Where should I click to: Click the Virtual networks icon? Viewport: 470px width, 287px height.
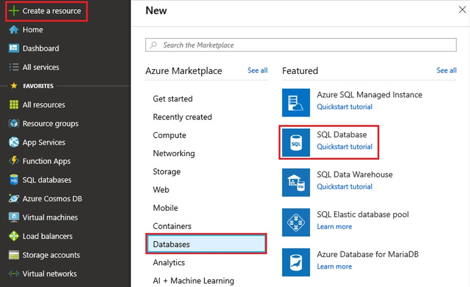[x=14, y=273]
